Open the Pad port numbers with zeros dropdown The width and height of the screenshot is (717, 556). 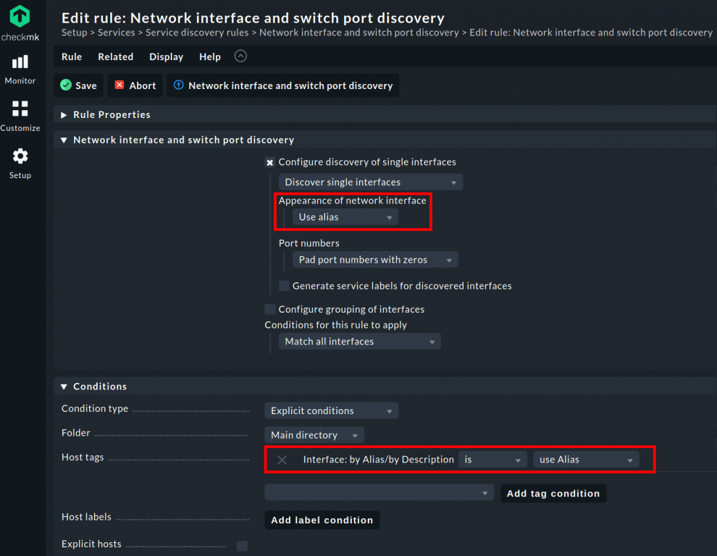(374, 259)
